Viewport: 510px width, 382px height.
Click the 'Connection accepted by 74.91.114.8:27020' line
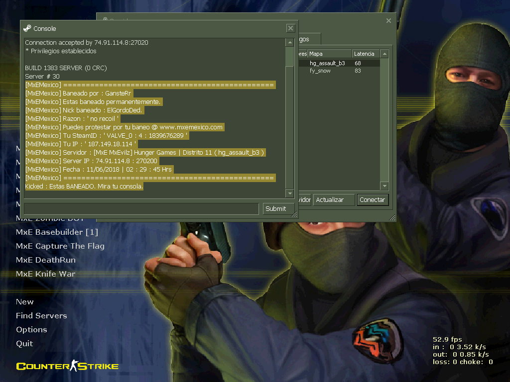[87, 43]
